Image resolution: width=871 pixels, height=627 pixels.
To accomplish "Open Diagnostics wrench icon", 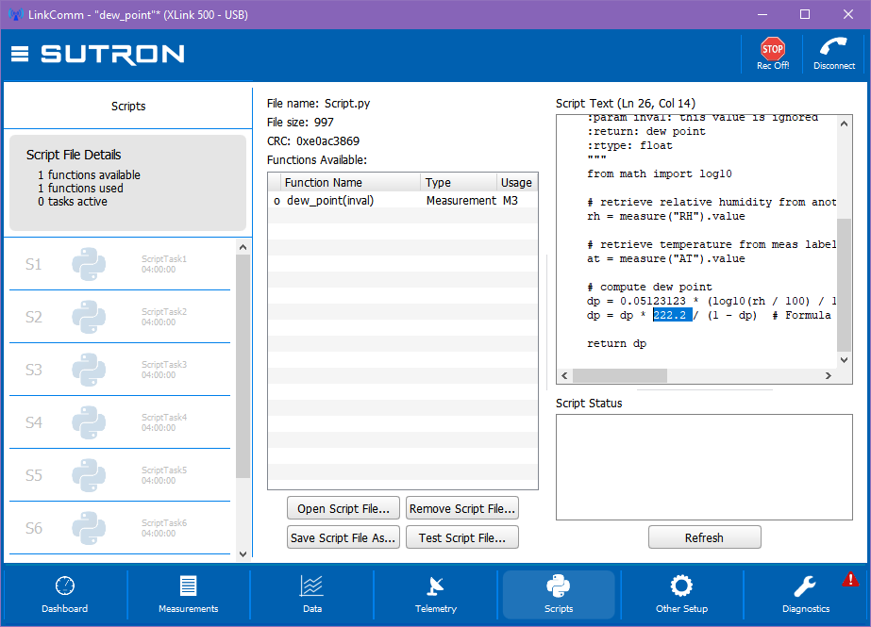I will [x=805, y=586].
